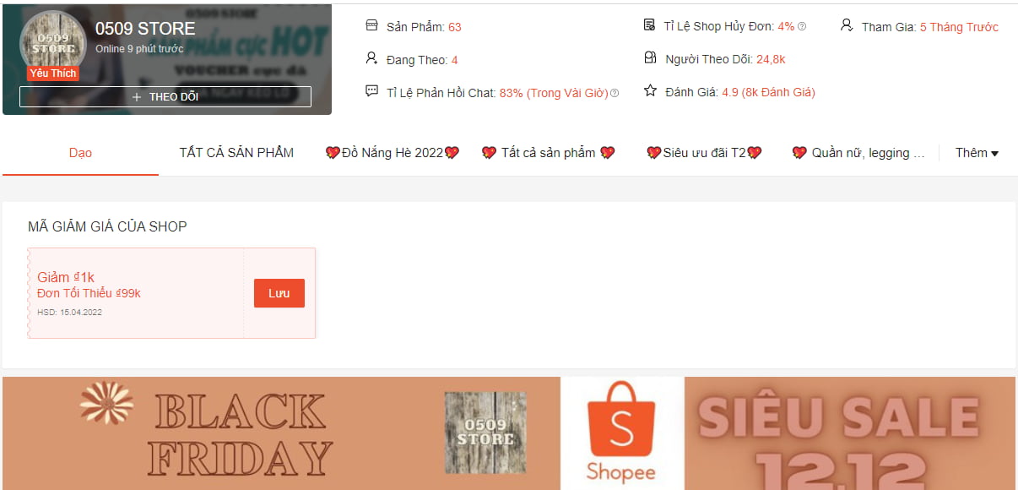Save the voucher with Lưu button
Viewport: 1018px width, 490px height.
279,293
